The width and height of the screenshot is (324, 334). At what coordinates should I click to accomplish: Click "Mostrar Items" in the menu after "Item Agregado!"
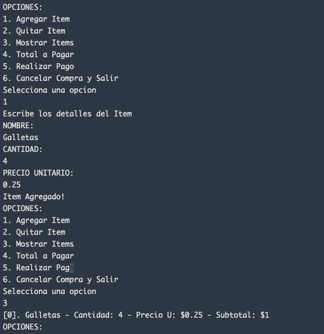click(x=44, y=244)
